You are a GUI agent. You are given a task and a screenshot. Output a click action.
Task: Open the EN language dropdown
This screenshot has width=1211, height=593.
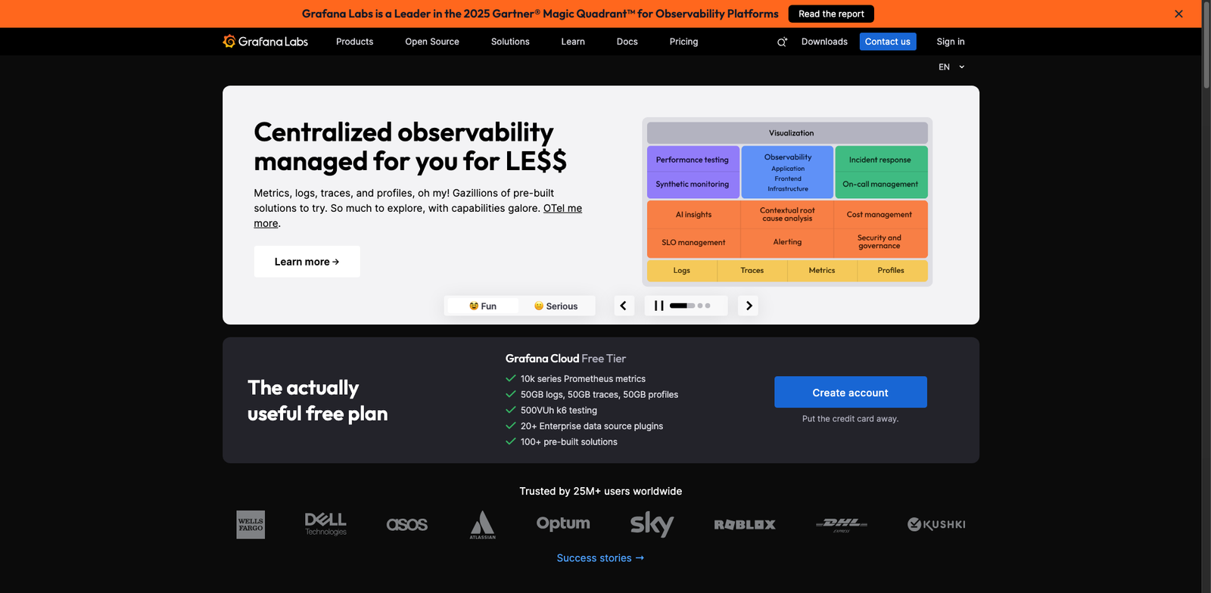(x=951, y=67)
